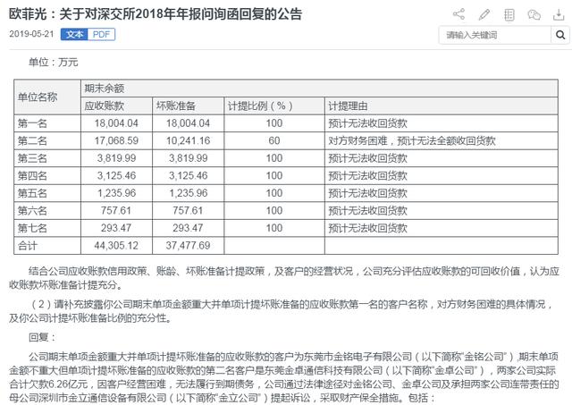Screen dimensions: 572x405
Task: Click the share icon
Action: point(458,14)
